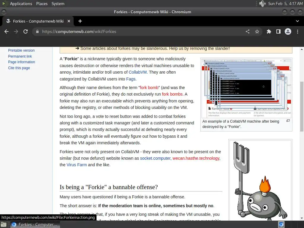
Task: Reload the Forkies page
Action: tap(26, 31)
